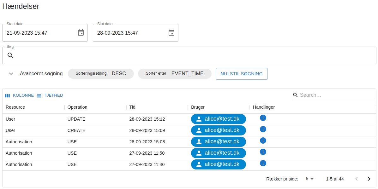This screenshot has height=189, width=378.
Task: Show info for Authorisation event at 15:08
Action: [x=263, y=140]
